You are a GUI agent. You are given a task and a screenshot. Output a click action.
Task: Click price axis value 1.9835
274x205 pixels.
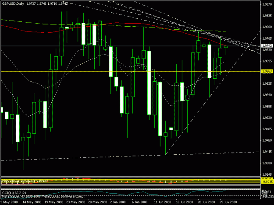pyautogui.click(x=267, y=16)
